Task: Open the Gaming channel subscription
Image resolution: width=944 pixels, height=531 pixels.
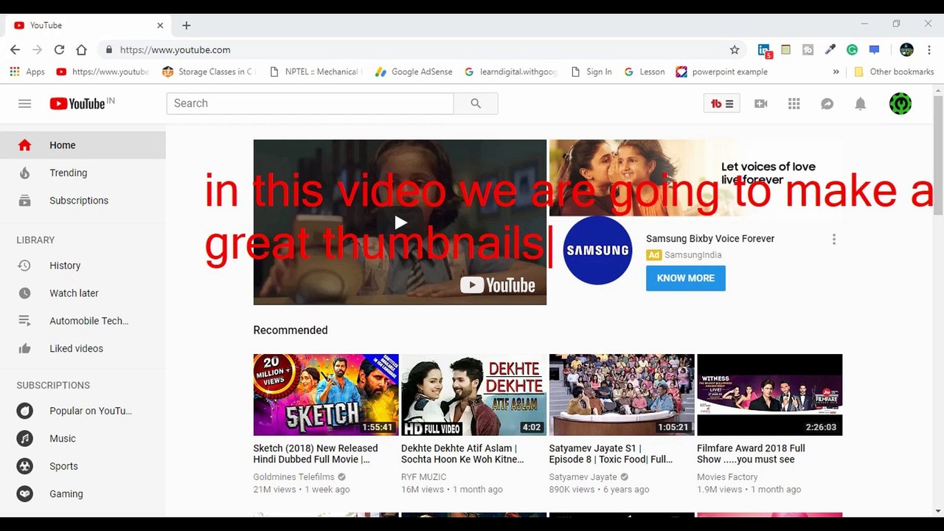Action: [83, 494]
